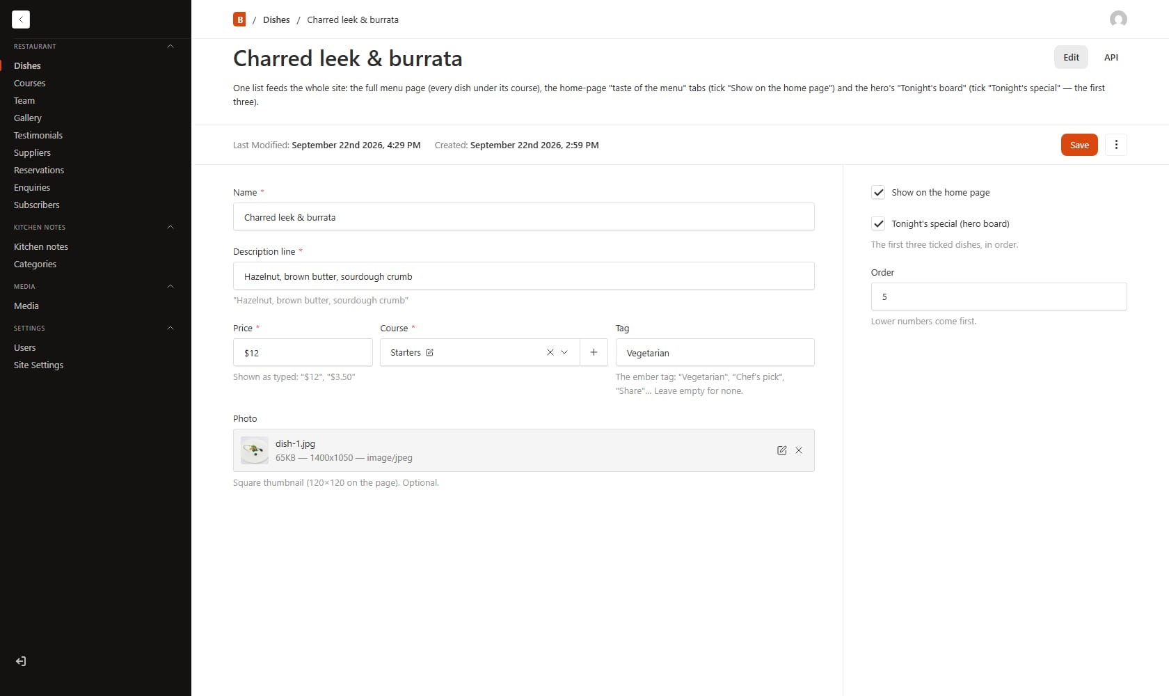The image size is (1169, 696).
Task: Switch to the API tab
Action: [x=1111, y=57]
